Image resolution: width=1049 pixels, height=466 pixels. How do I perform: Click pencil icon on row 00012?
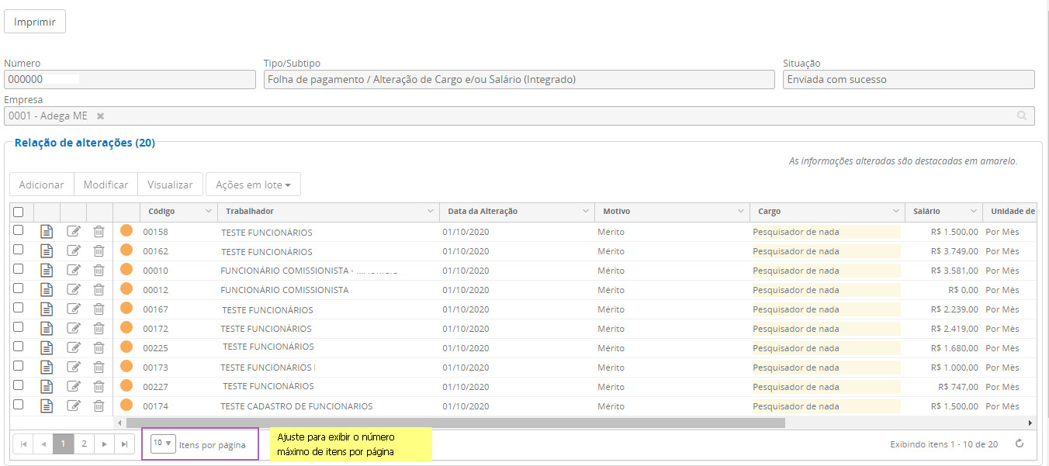click(x=74, y=288)
